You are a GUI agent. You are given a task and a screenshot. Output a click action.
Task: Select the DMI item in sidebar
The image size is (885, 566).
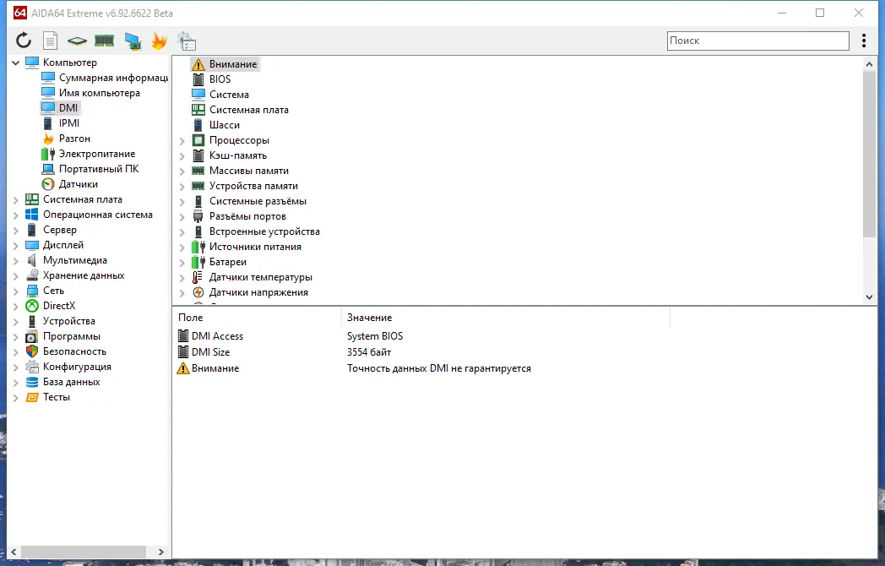coord(68,108)
